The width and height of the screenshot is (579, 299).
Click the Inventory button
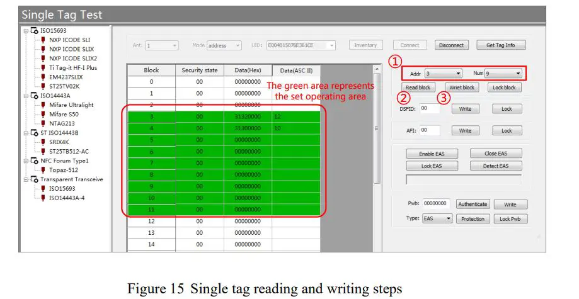(x=365, y=45)
